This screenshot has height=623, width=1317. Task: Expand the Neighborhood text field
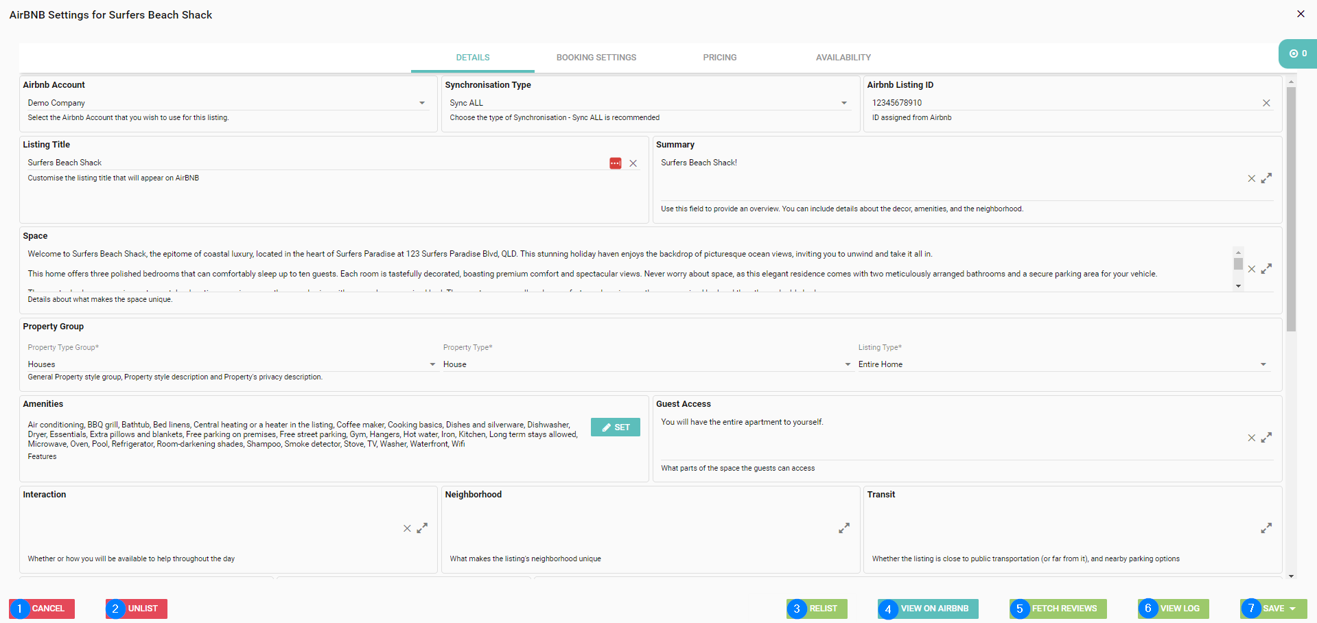click(844, 528)
